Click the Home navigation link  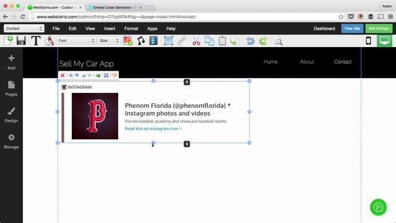(x=271, y=62)
